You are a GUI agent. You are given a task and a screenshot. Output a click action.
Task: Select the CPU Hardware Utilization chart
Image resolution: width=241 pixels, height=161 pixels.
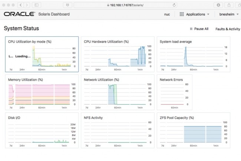click(x=118, y=54)
